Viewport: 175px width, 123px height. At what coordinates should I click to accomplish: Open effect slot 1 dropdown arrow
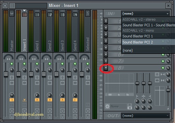(x=106, y=21)
